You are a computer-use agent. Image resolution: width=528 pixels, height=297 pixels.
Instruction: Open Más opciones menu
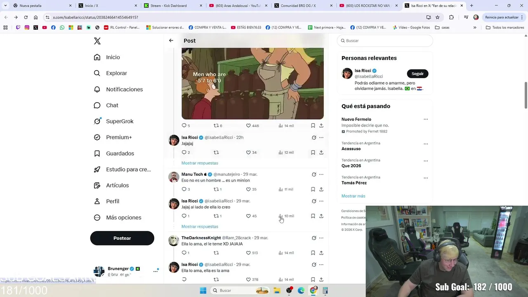118,217
